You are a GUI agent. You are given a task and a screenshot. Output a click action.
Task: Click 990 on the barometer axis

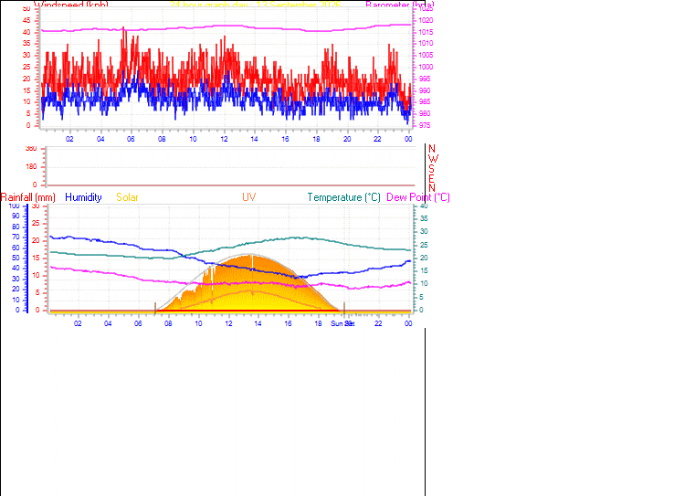tap(425, 90)
